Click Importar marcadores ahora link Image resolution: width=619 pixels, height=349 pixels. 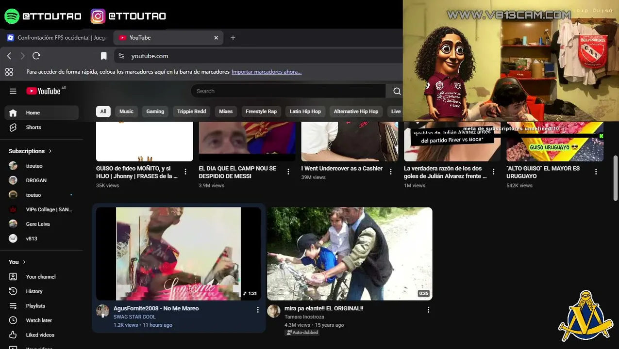pos(267,72)
